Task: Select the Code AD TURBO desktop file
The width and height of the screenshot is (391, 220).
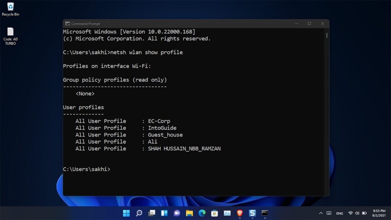Action: [10, 36]
